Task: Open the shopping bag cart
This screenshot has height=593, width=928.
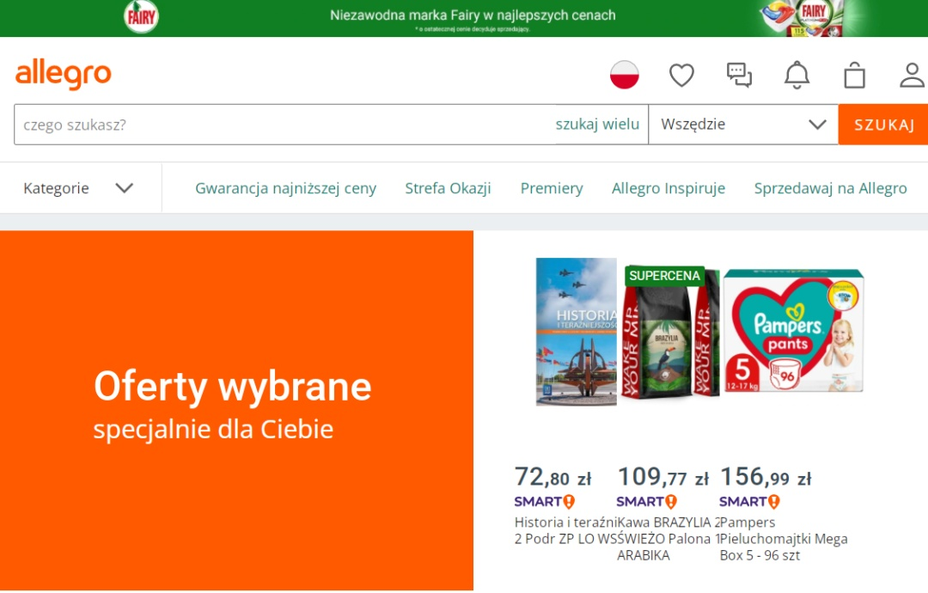Action: point(854,76)
